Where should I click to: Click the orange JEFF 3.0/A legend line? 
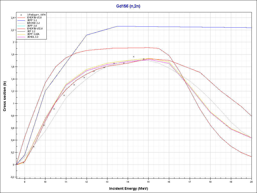[x=21, y=34]
